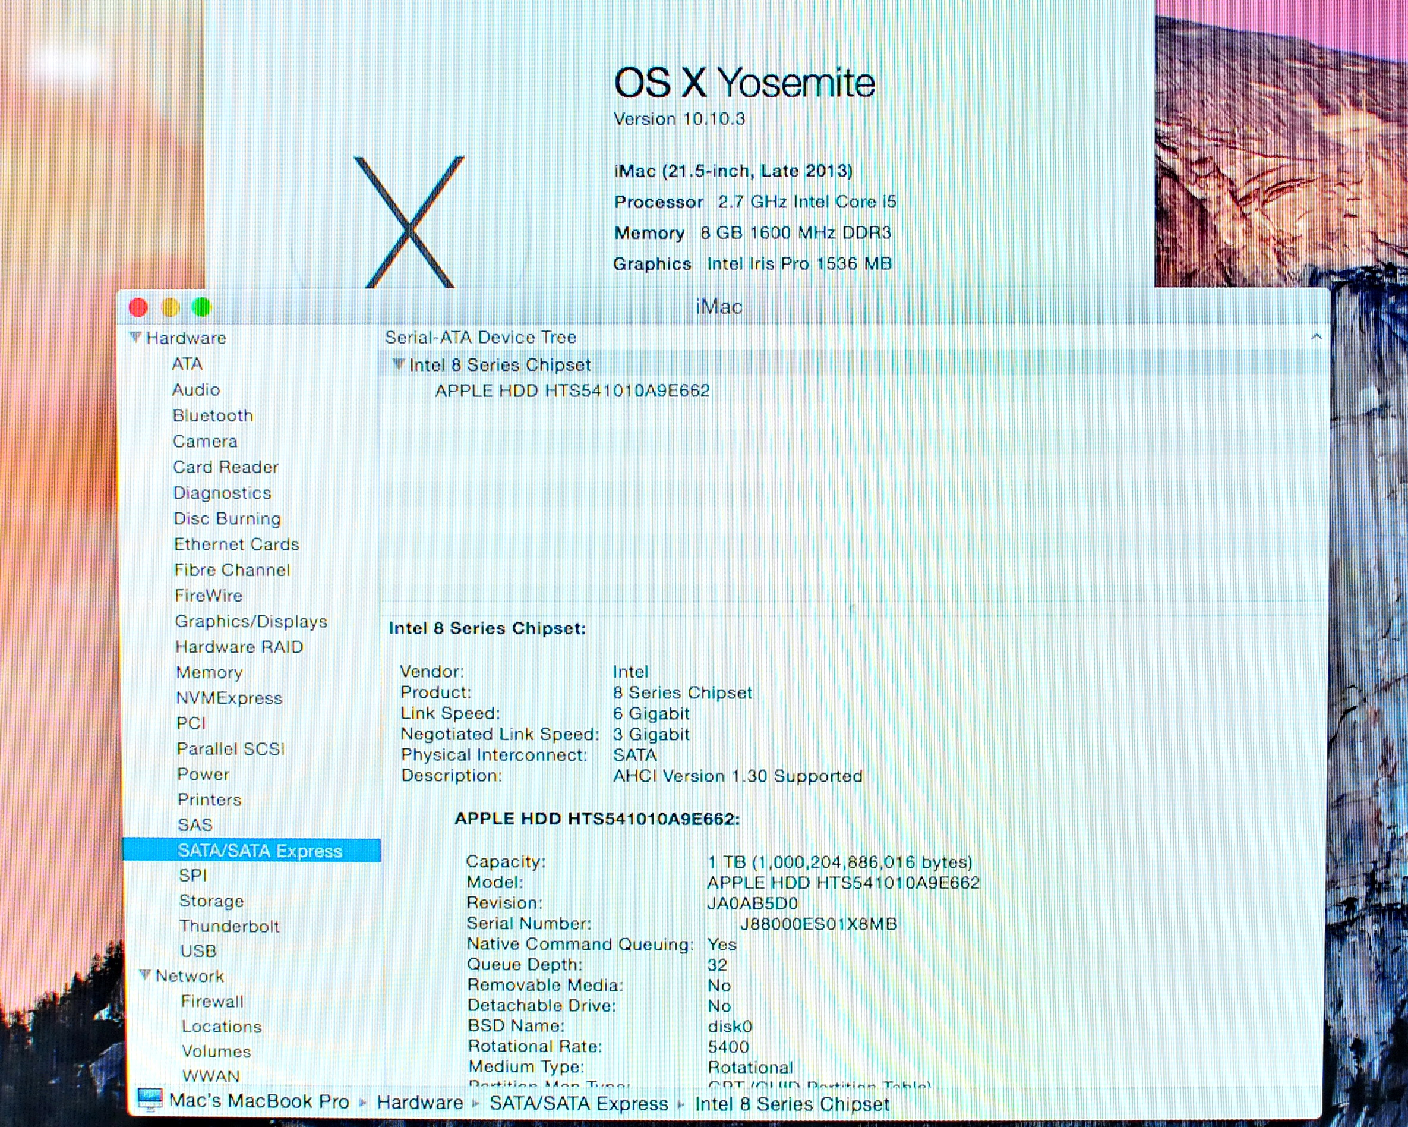Select Bluetooth in the Hardware list

213,415
